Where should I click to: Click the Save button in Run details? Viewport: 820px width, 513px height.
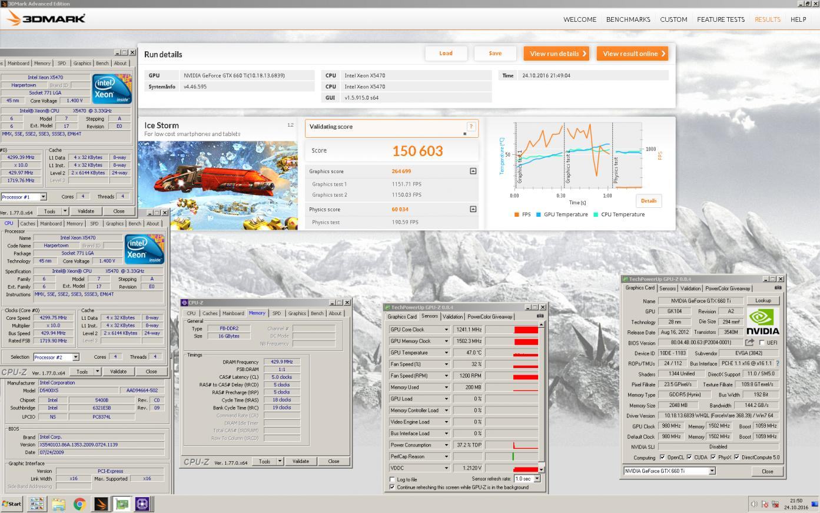495,54
